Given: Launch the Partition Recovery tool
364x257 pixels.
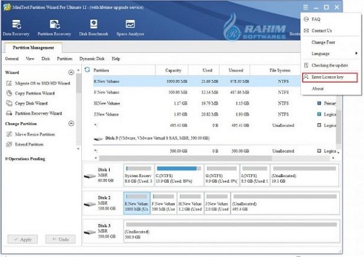Looking at the screenshot, I should [x=55, y=28].
